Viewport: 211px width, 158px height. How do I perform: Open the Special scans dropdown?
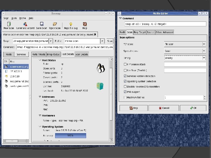tap(185, 51)
